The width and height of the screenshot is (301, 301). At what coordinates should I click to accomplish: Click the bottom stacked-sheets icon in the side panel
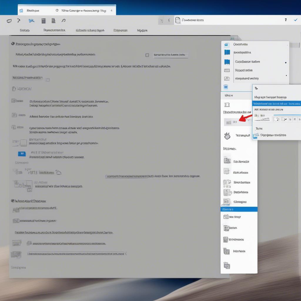coord(227,265)
